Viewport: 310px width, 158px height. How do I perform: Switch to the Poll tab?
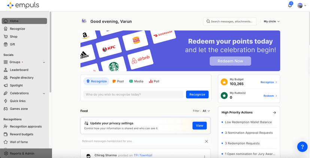pyautogui.click(x=154, y=81)
